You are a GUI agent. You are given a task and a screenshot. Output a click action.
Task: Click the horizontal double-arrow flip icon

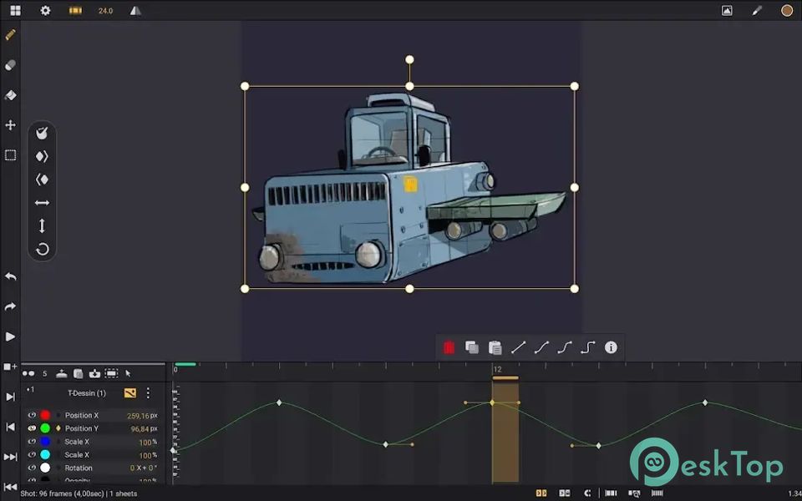point(42,203)
